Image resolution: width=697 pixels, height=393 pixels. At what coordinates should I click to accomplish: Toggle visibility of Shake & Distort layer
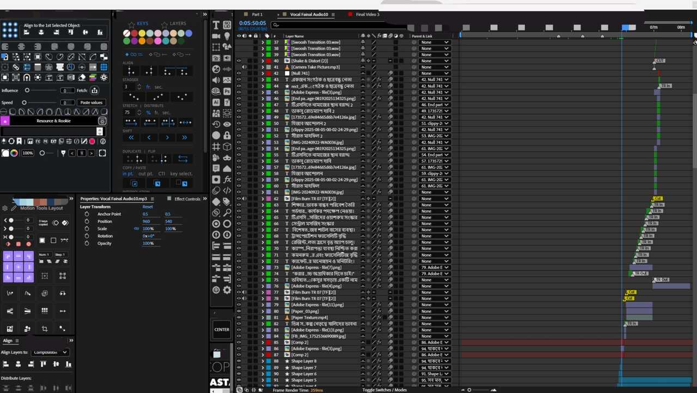(239, 61)
